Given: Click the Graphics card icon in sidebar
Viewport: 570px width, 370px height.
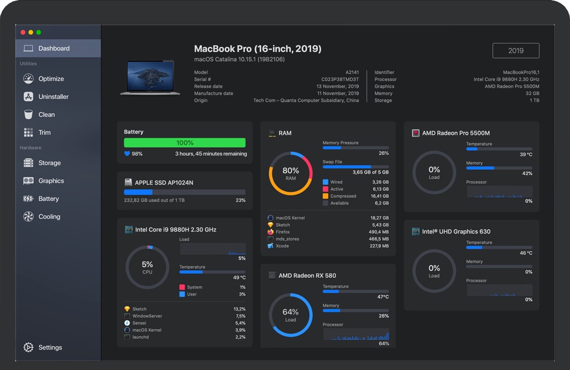Looking at the screenshot, I should click(29, 181).
